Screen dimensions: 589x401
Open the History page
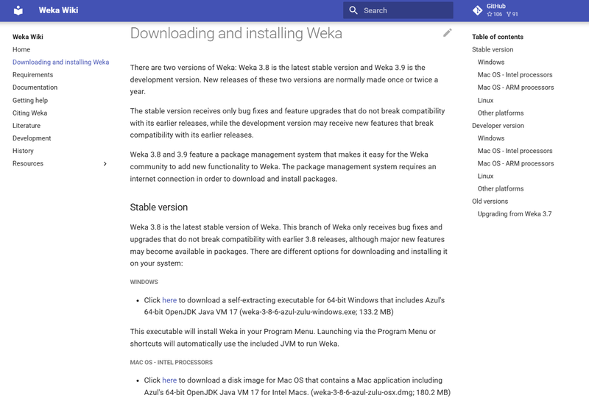[23, 151]
